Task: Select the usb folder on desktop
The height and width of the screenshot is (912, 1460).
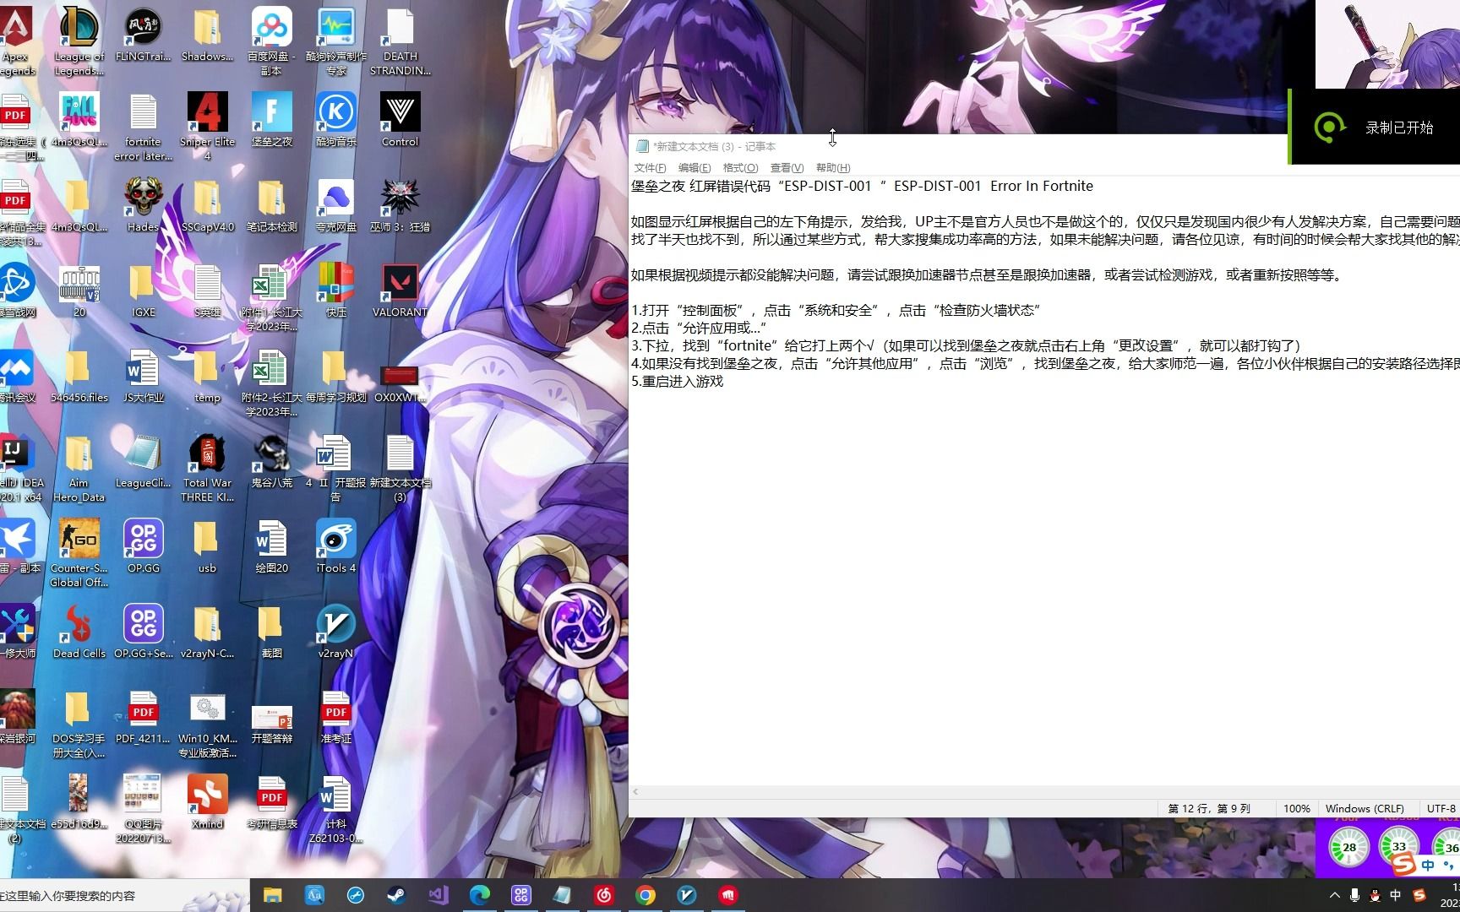Action: point(207,546)
